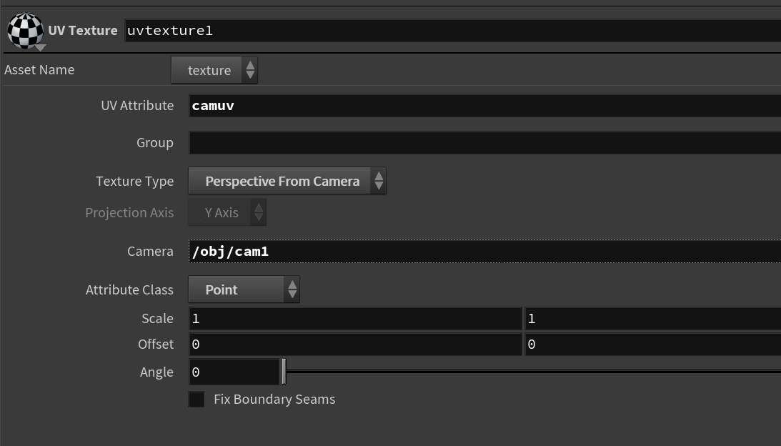Open the Asset Name texture dropdown
Screen dimensions: 781x446
214,70
